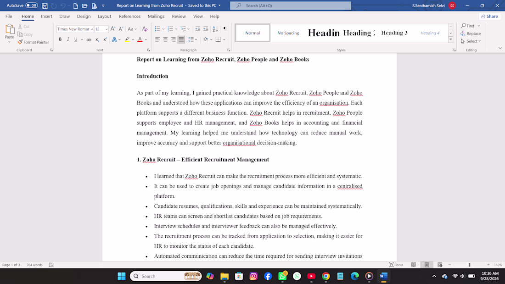Enable Focus mode in status bar
The height and width of the screenshot is (284, 505).
pyautogui.click(x=396, y=265)
